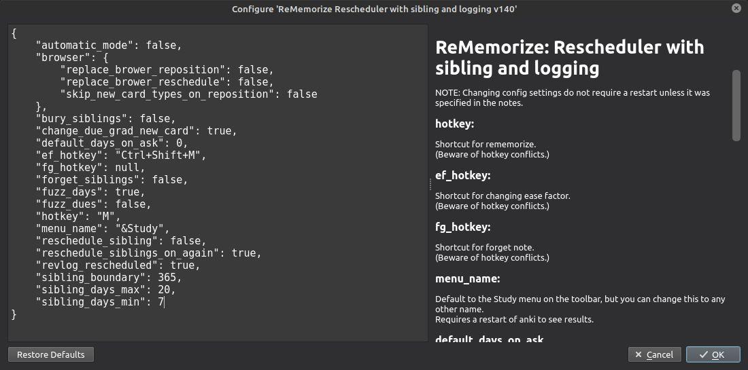Click the "reschedule_sibling": false line
Screen dimensions: 748x370
(121, 240)
